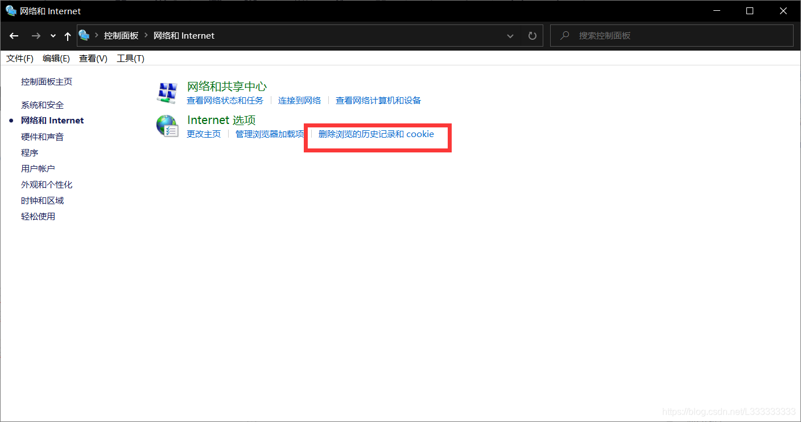Click 查看网络状态和任务 link
The height and width of the screenshot is (422, 801).
pos(225,101)
